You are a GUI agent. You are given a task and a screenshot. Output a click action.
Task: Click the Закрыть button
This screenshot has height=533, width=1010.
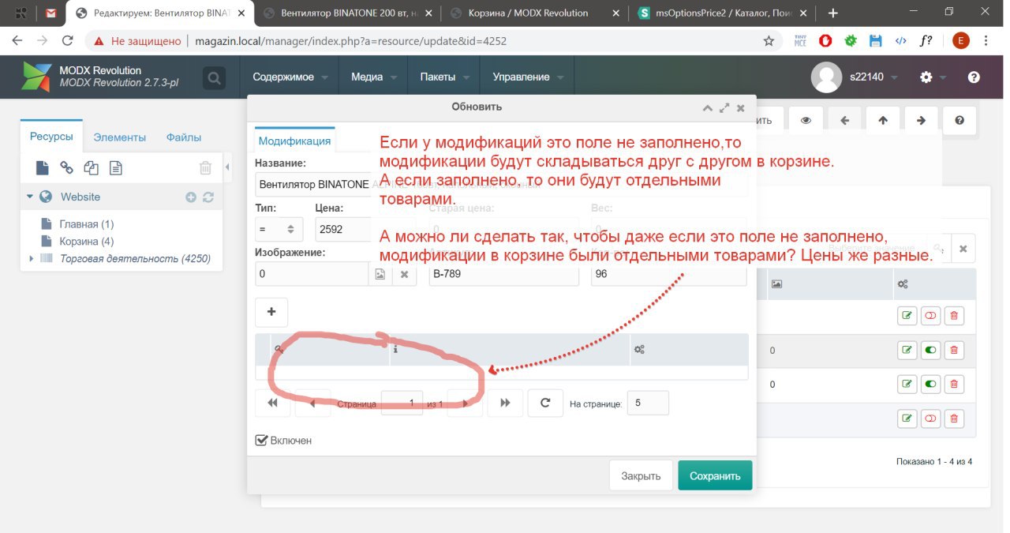(641, 476)
